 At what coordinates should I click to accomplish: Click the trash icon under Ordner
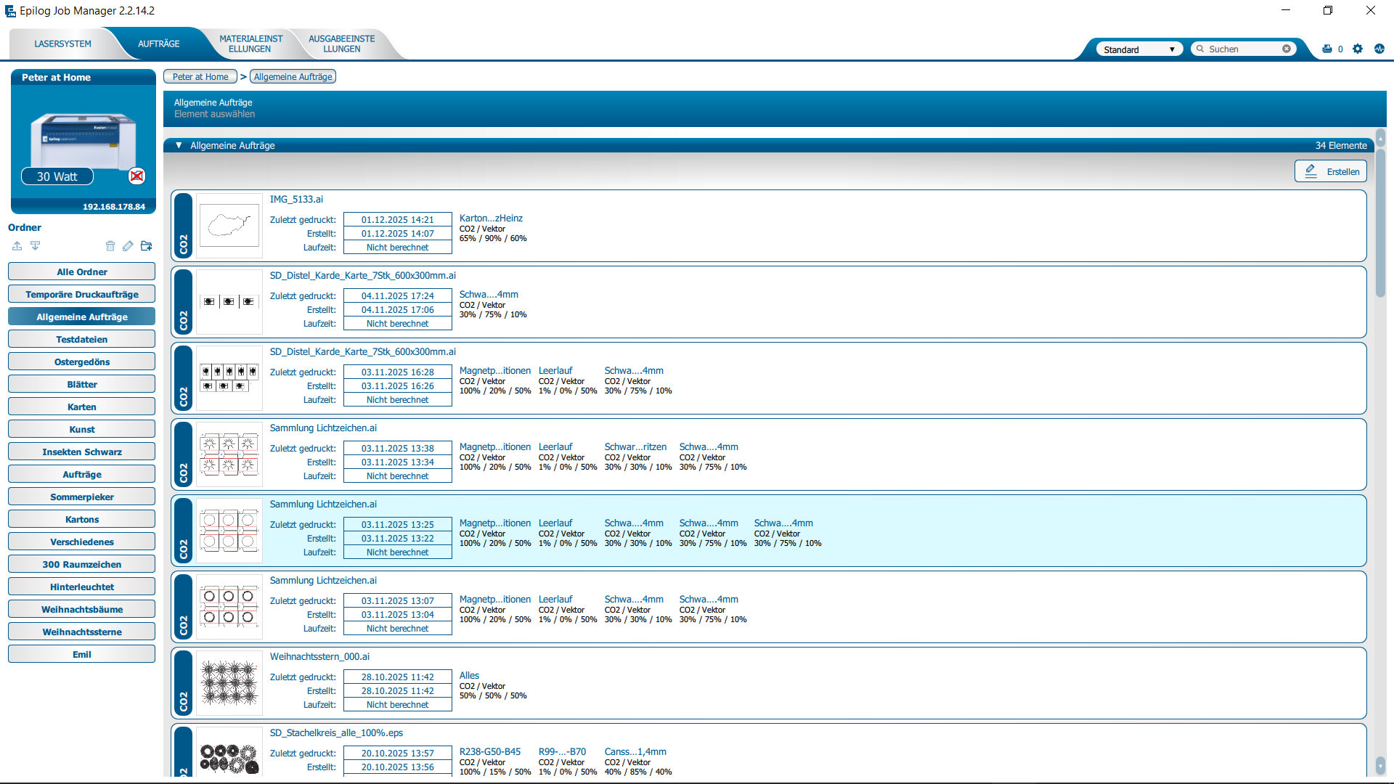tap(110, 246)
